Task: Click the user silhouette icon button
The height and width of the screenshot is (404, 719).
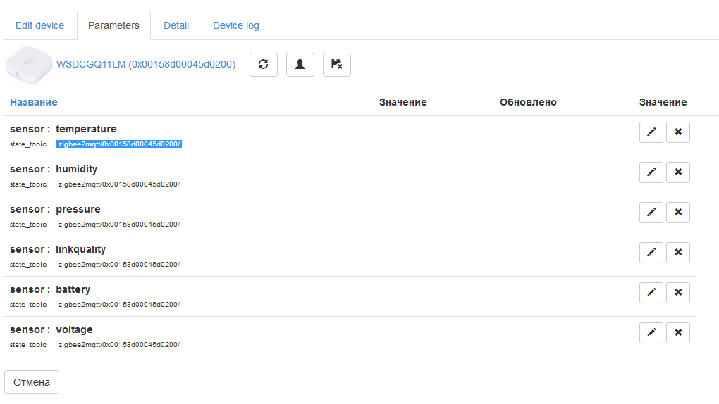Action: pyautogui.click(x=300, y=65)
